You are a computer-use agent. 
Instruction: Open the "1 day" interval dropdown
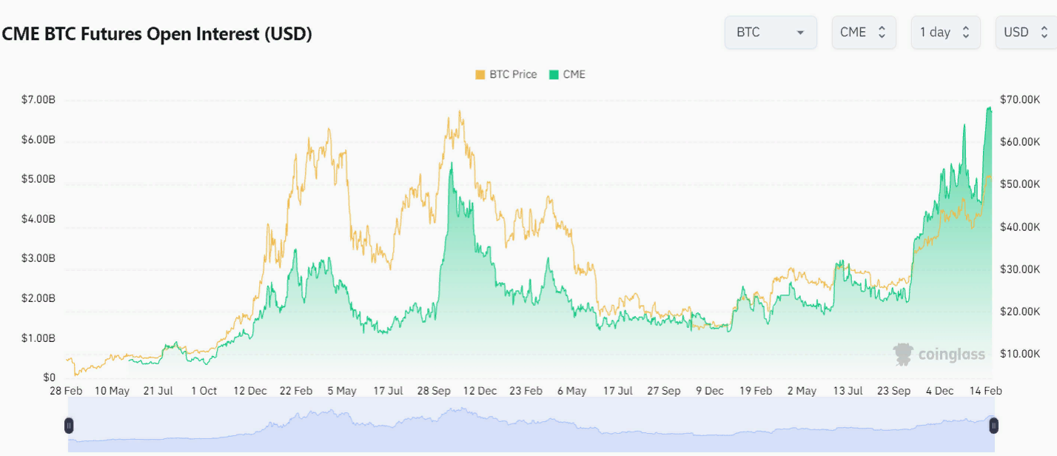click(945, 33)
